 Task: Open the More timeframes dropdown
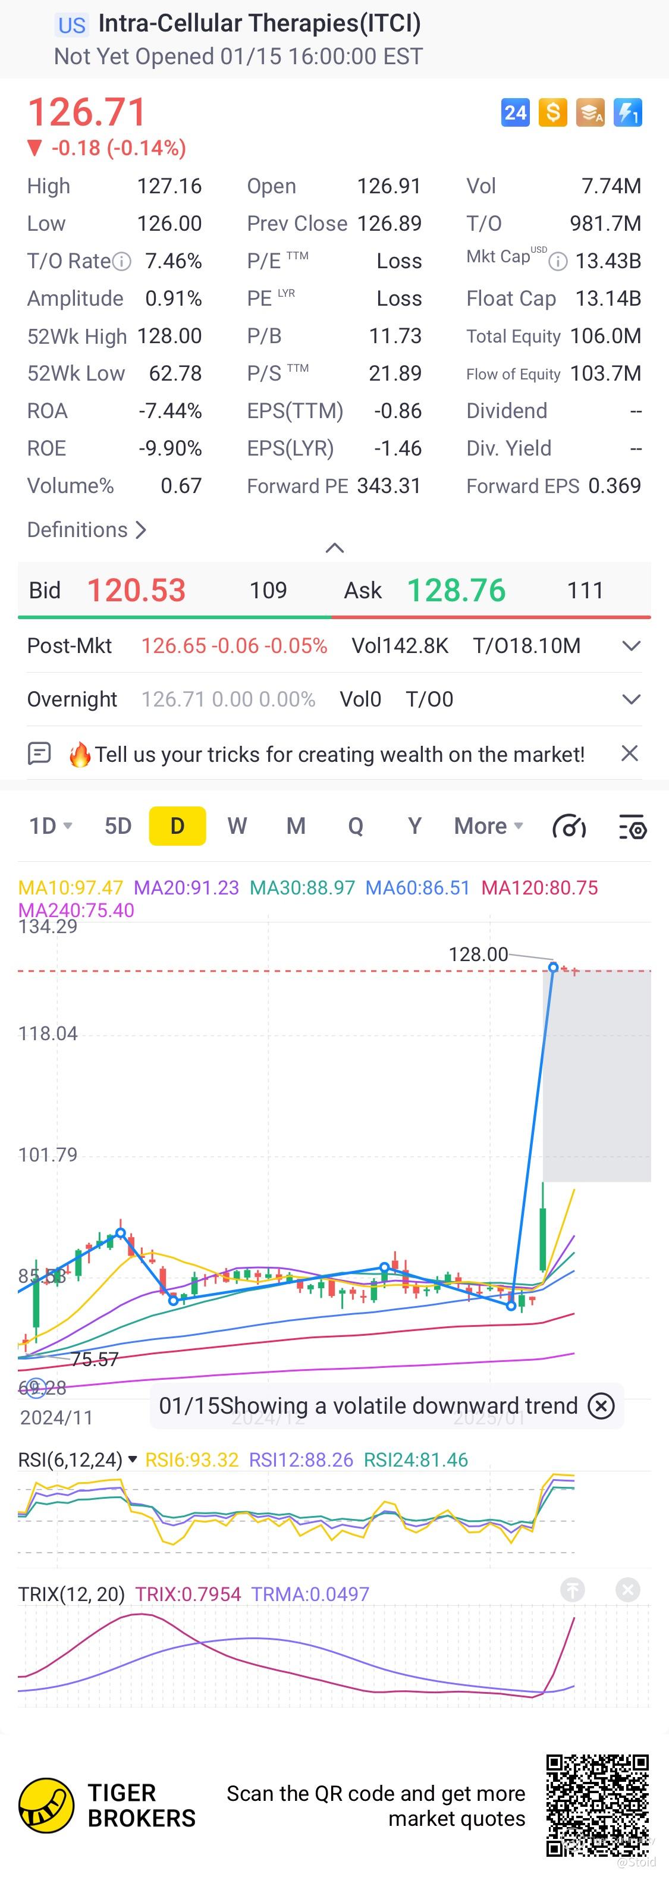pos(488,826)
